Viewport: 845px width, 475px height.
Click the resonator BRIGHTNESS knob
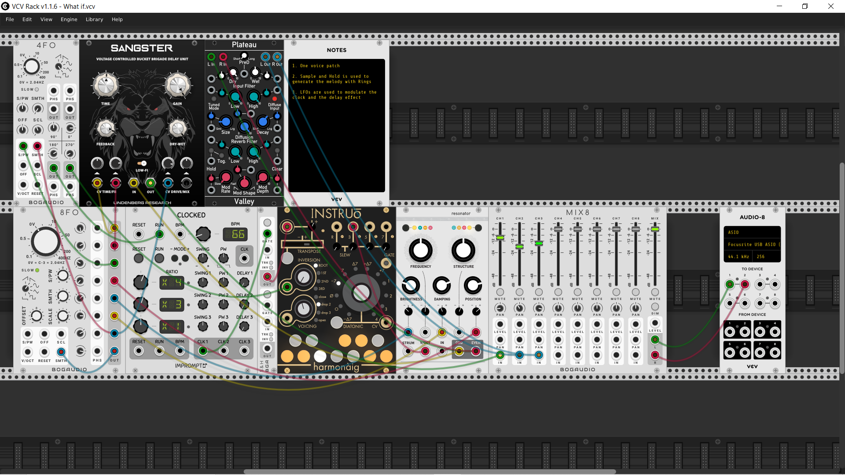411,285
